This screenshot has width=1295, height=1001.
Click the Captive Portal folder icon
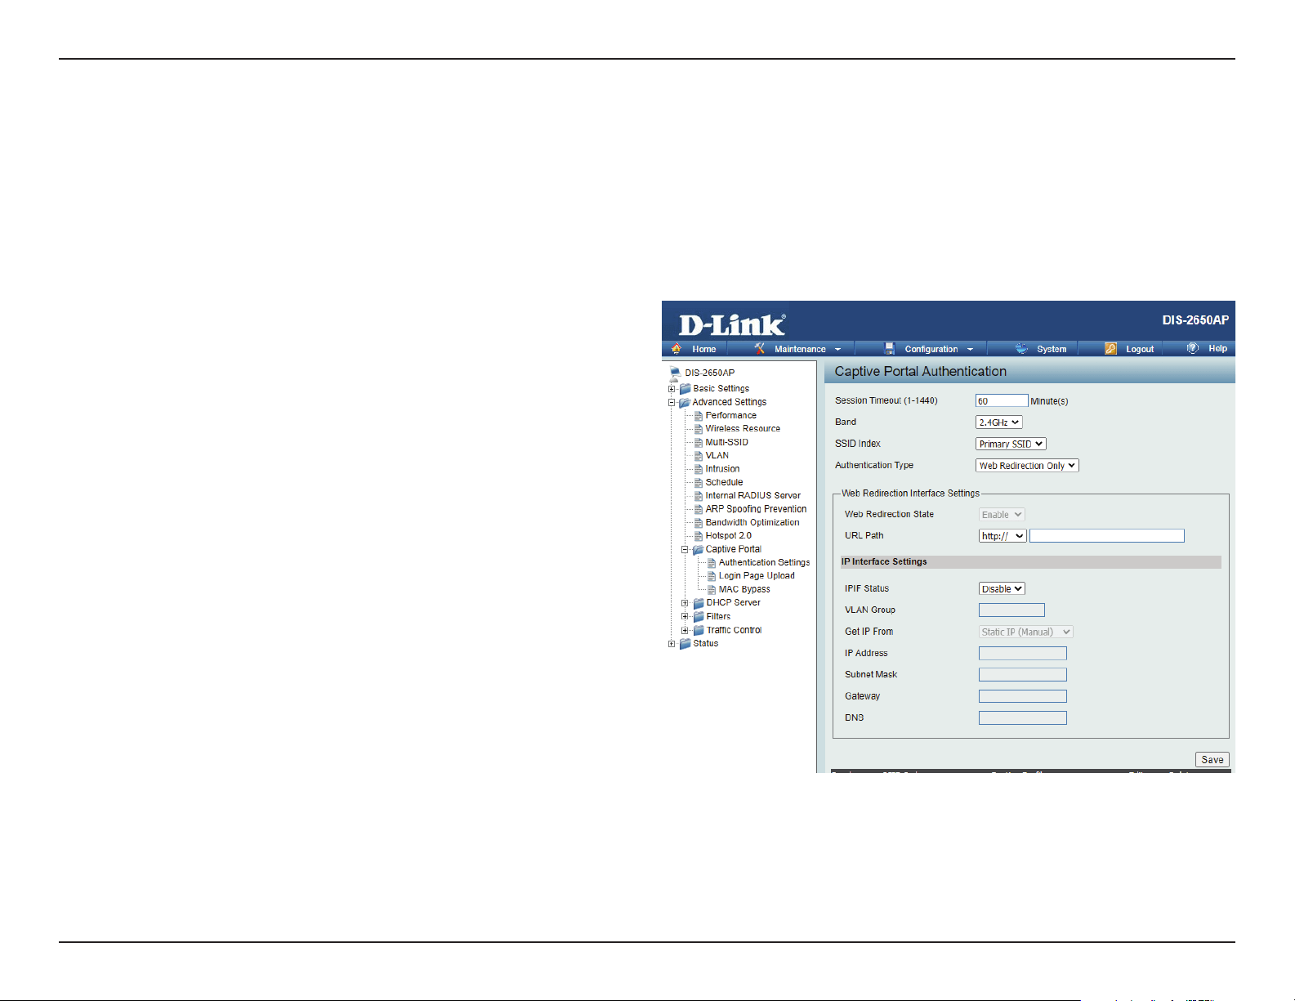[x=698, y=549]
